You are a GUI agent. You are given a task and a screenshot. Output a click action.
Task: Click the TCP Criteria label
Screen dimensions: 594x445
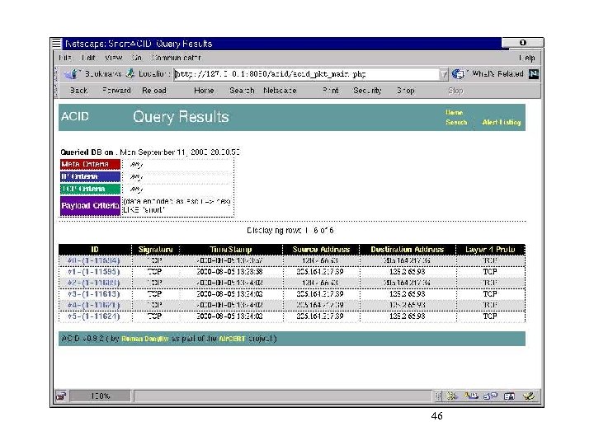click(90, 189)
